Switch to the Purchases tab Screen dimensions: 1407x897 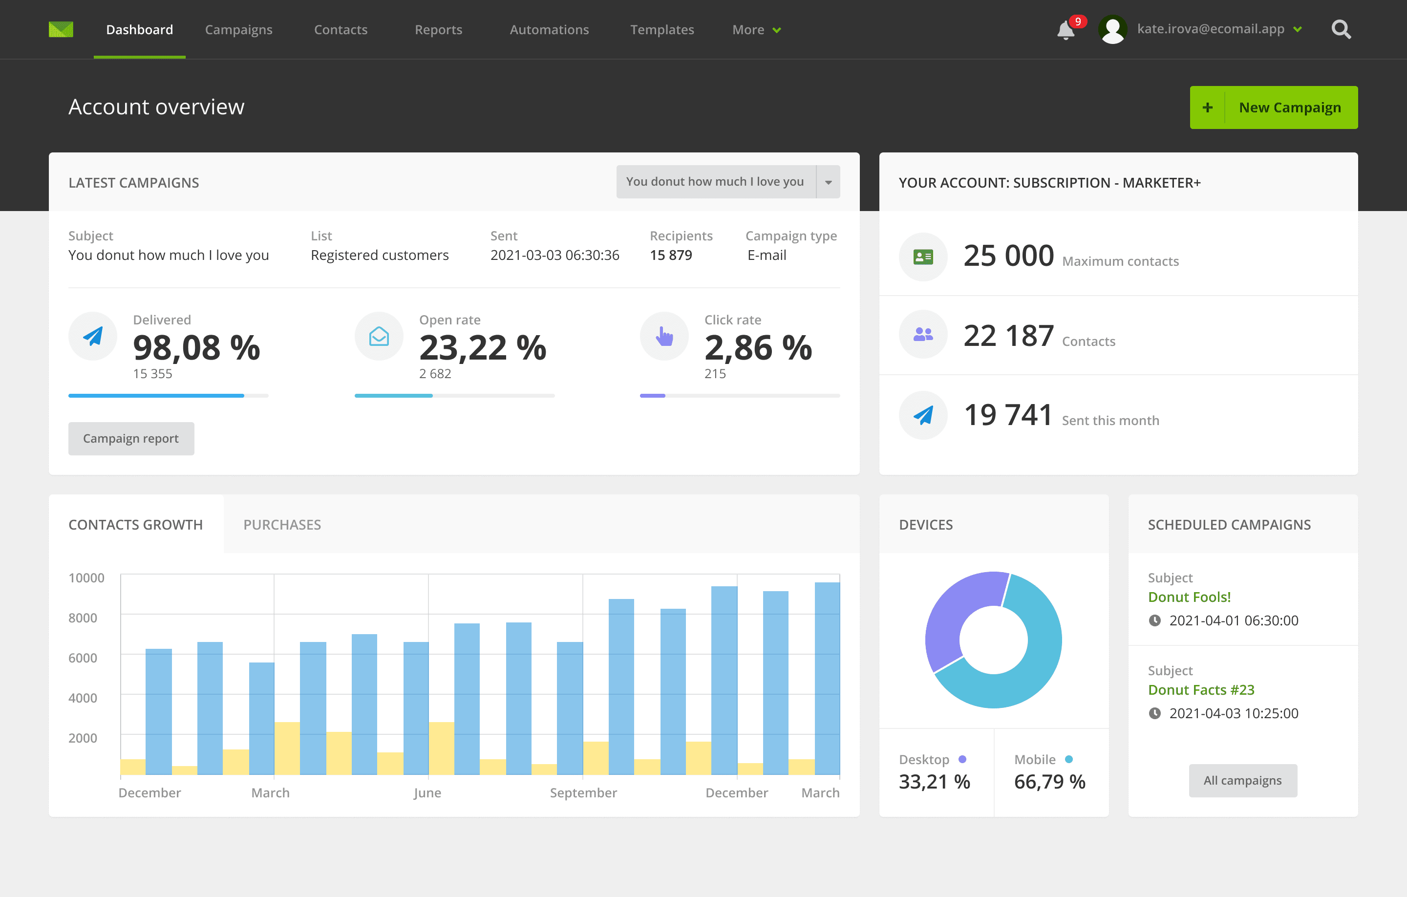pos(282,524)
